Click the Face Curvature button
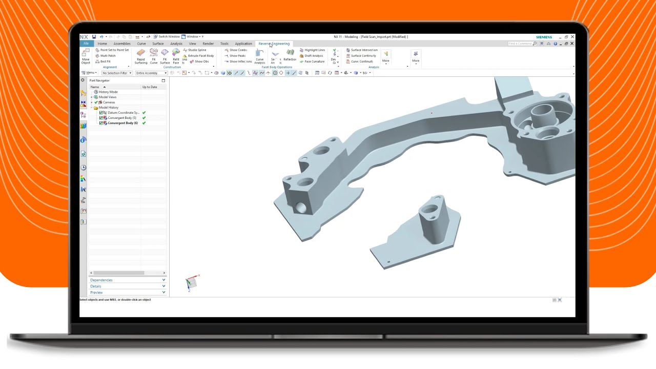The image size is (656, 369). (x=312, y=61)
